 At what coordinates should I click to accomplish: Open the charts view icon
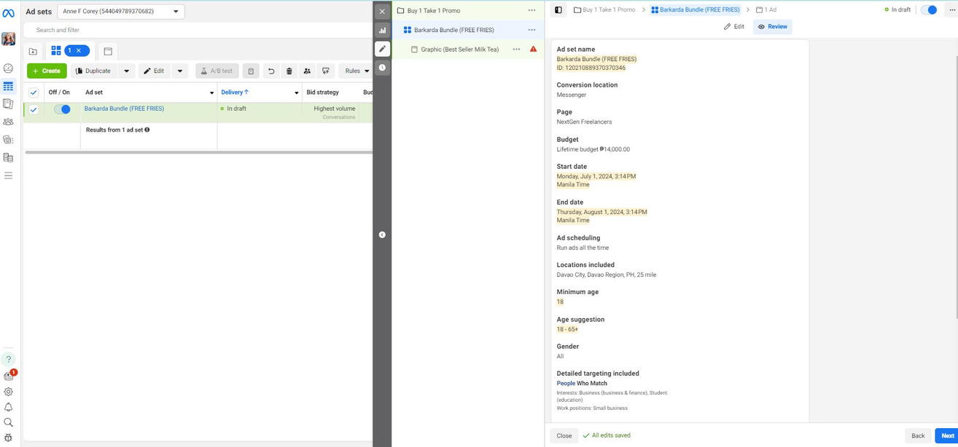[382, 30]
